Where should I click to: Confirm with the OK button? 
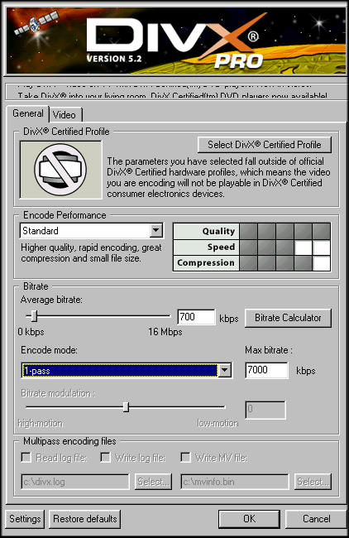[249, 519]
